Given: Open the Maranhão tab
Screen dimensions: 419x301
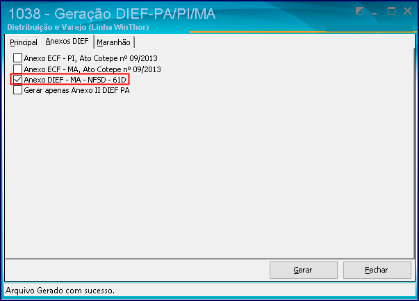Looking at the screenshot, I should pyautogui.click(x=113, y=42).
